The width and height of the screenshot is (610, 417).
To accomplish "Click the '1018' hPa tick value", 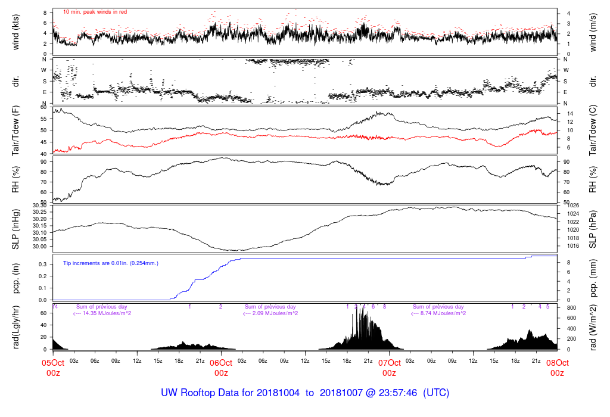I will 574,238.
